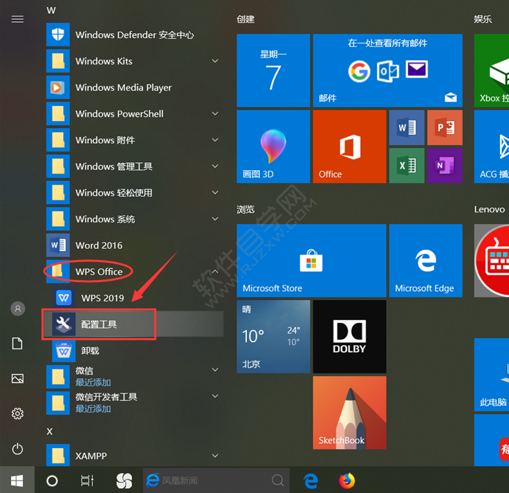Open the pinwheel fan app on taskbar
509x493 pixels.
[124, 481]
